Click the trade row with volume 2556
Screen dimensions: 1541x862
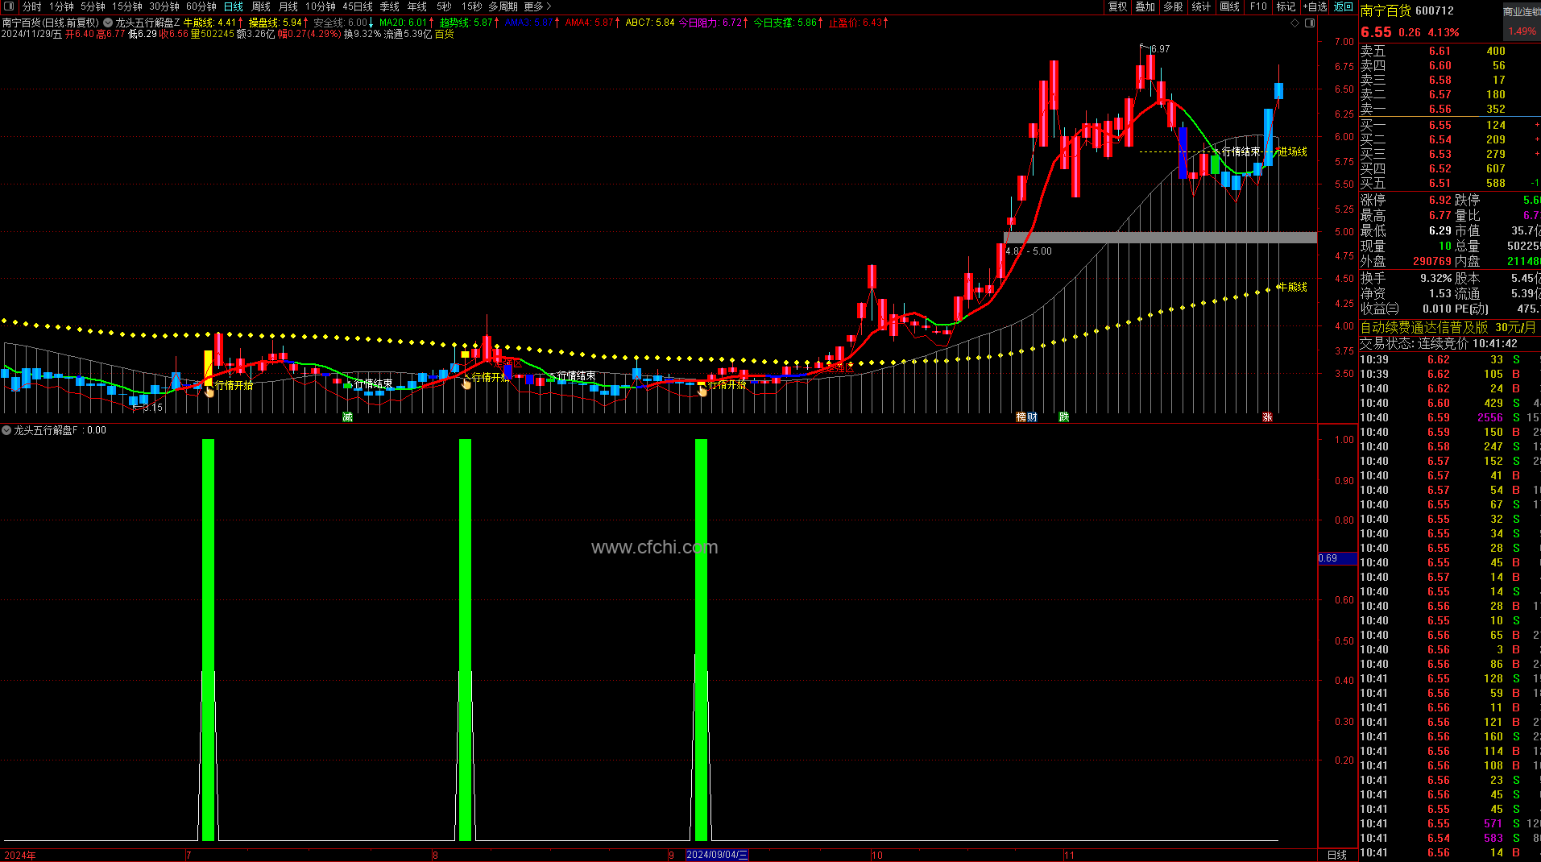click(1449, 417)
